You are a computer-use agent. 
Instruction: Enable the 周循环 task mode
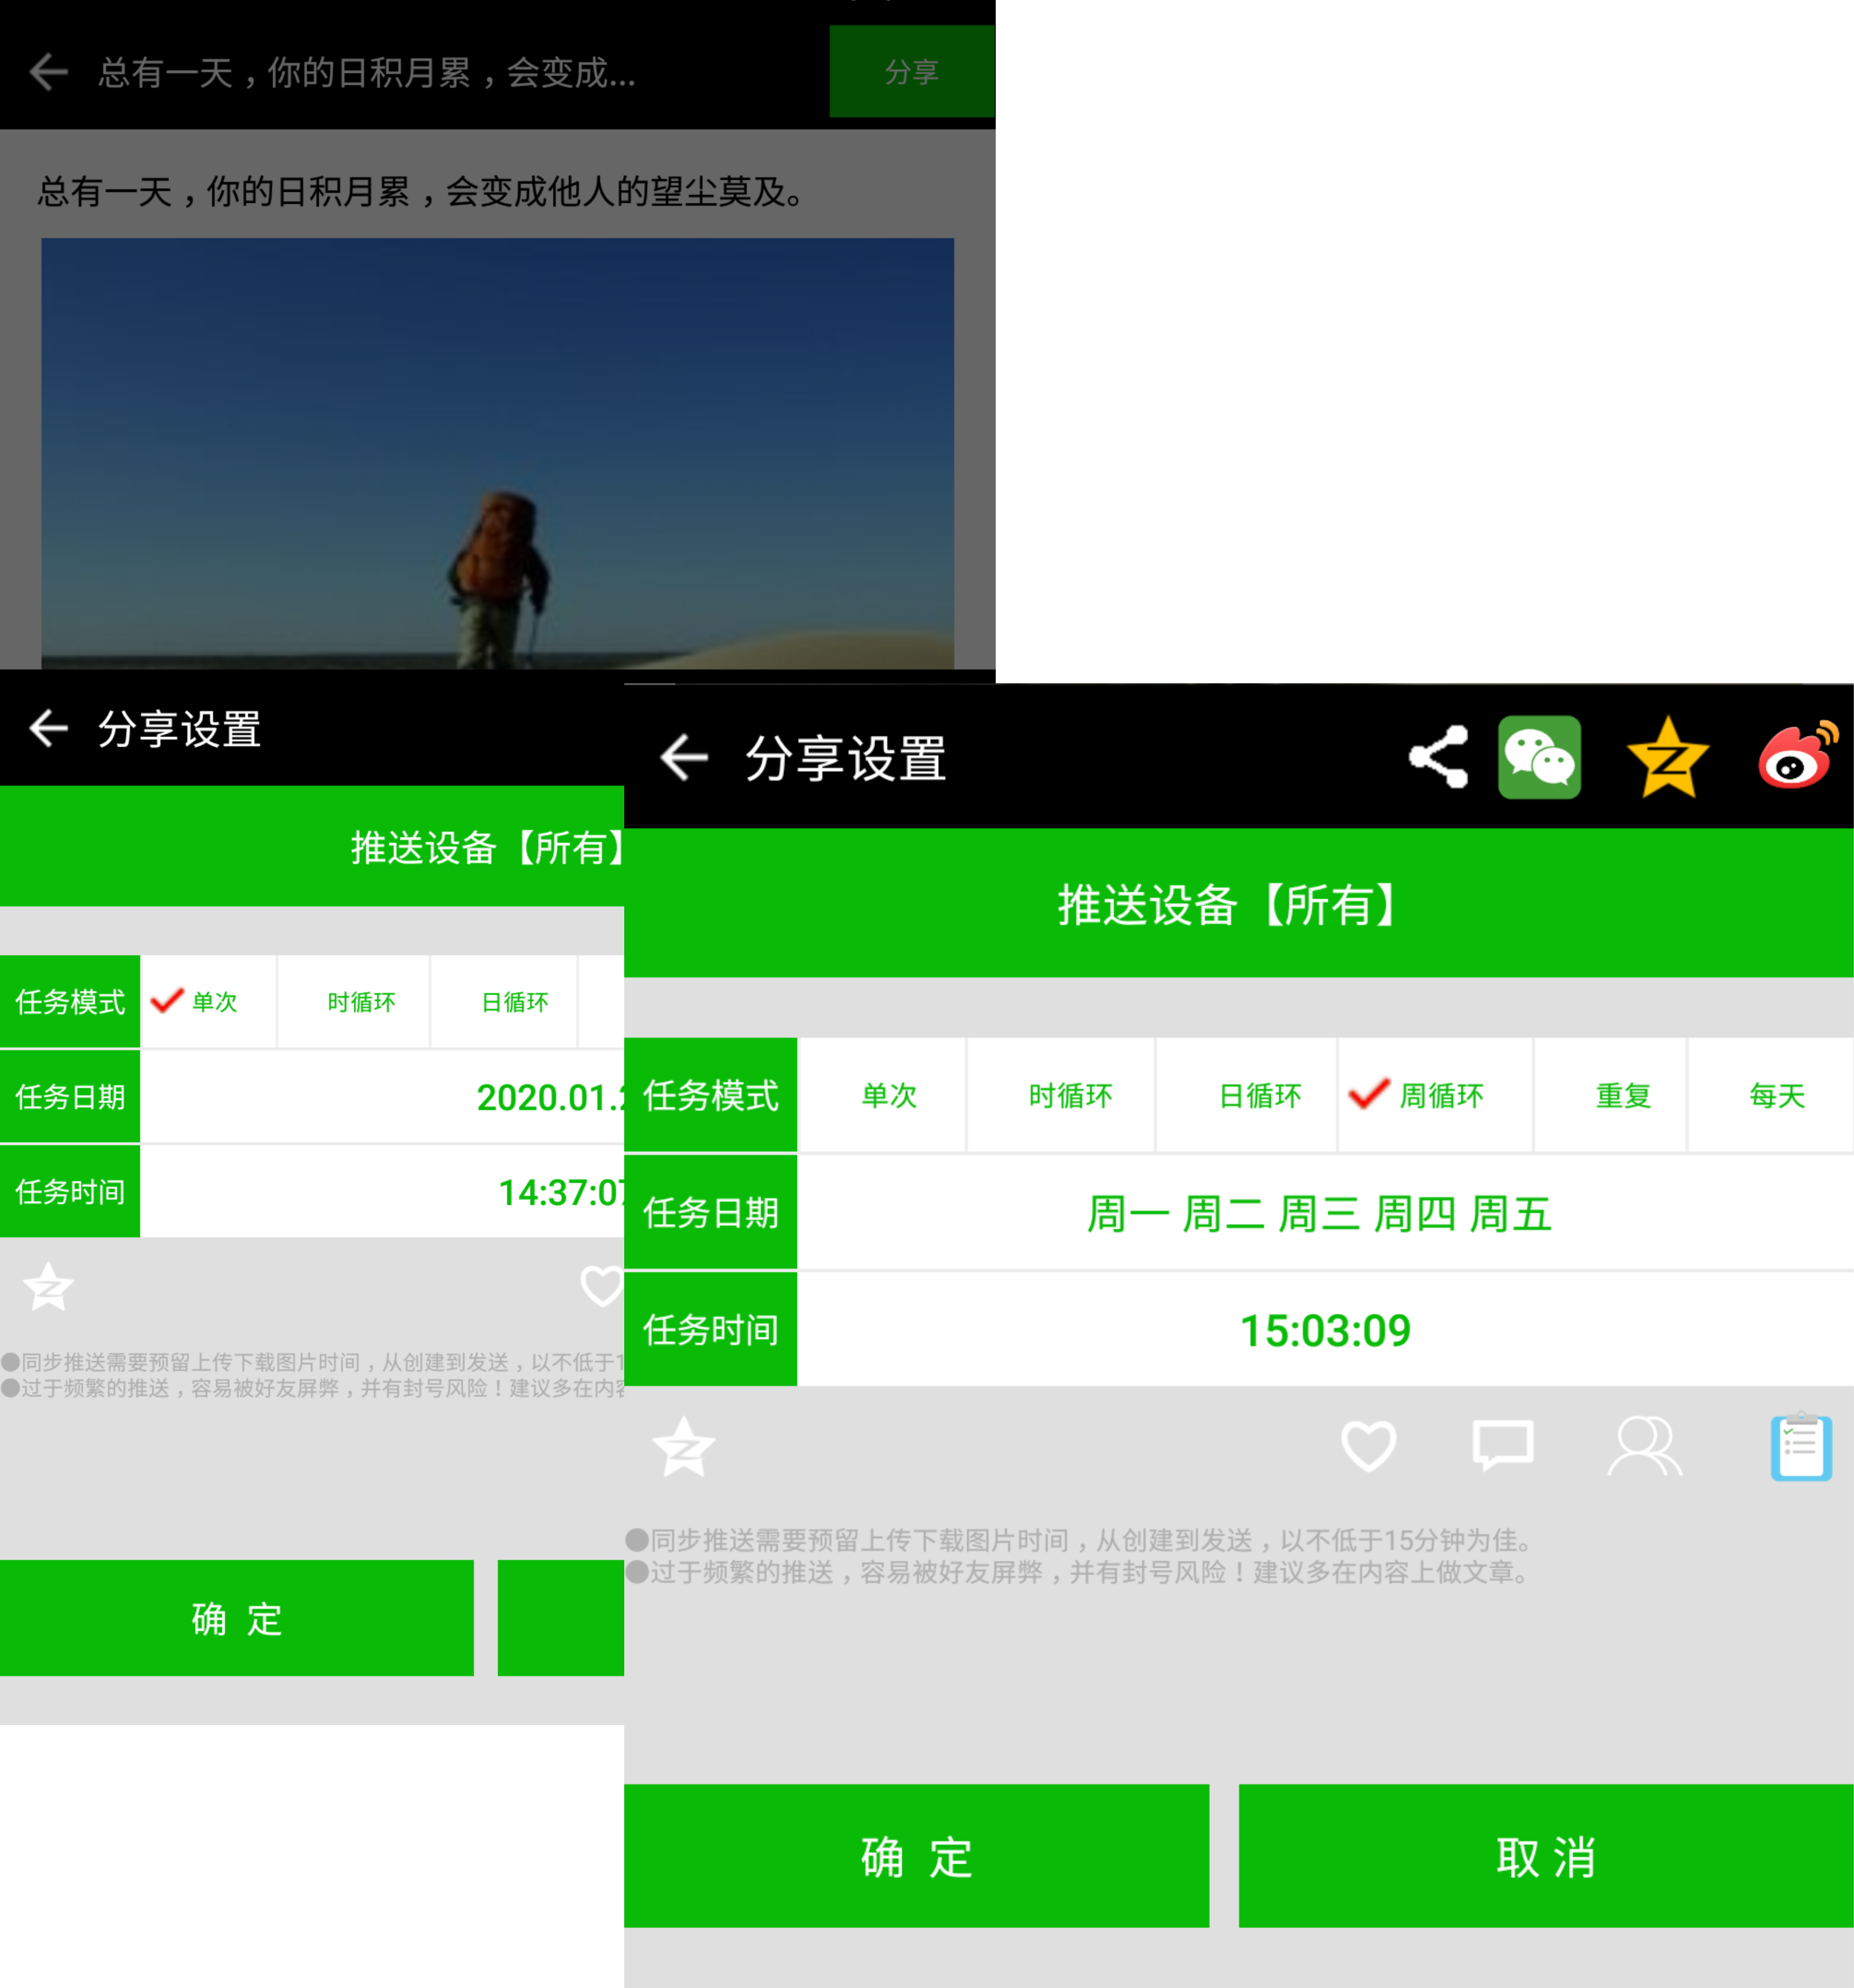(1438, 1095)
